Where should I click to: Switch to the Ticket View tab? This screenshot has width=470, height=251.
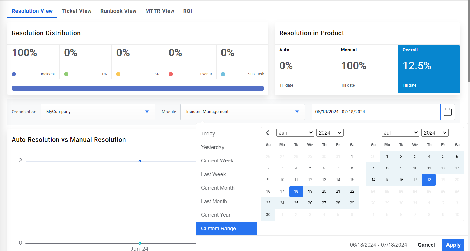coord(77,11)
